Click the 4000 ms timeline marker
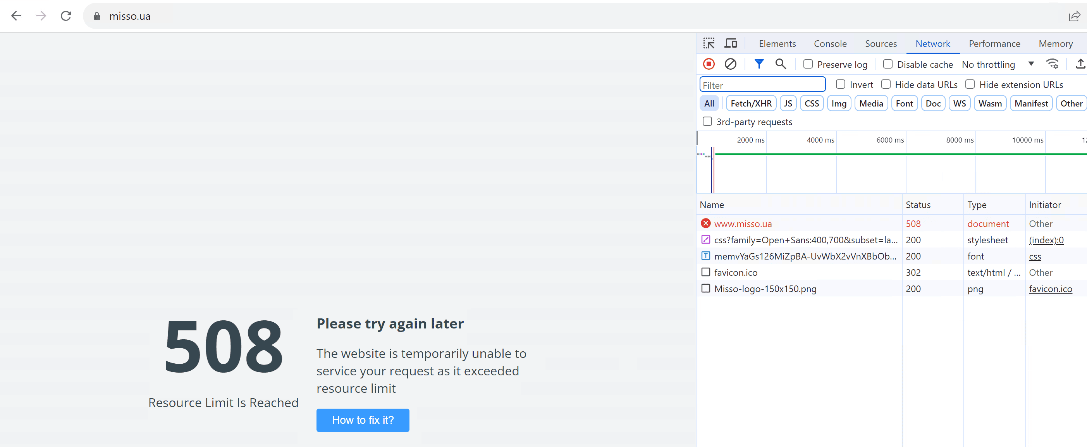Viewport: 1087px width, 447px height. (x=820, y=140)
